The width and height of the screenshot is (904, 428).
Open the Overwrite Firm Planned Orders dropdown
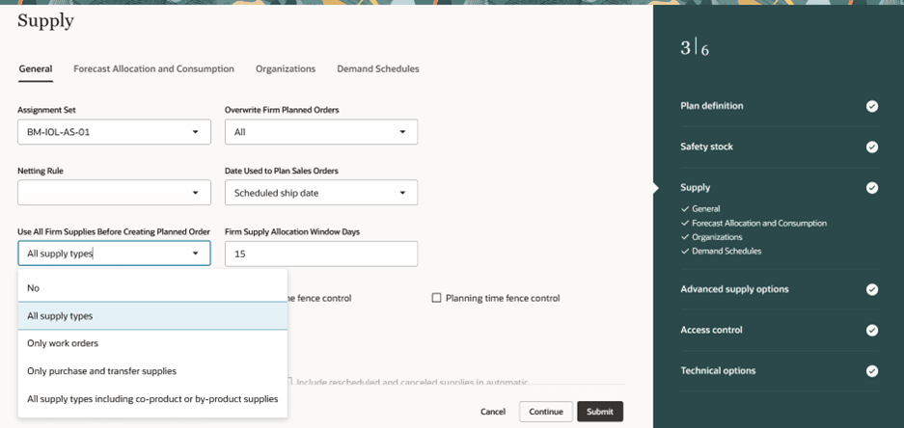click(321, 132)
